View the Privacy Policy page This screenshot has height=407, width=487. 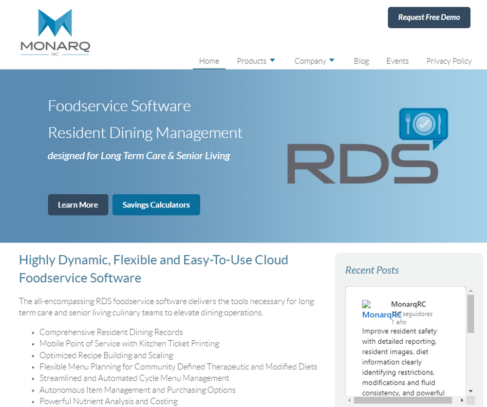pos(449,61)
